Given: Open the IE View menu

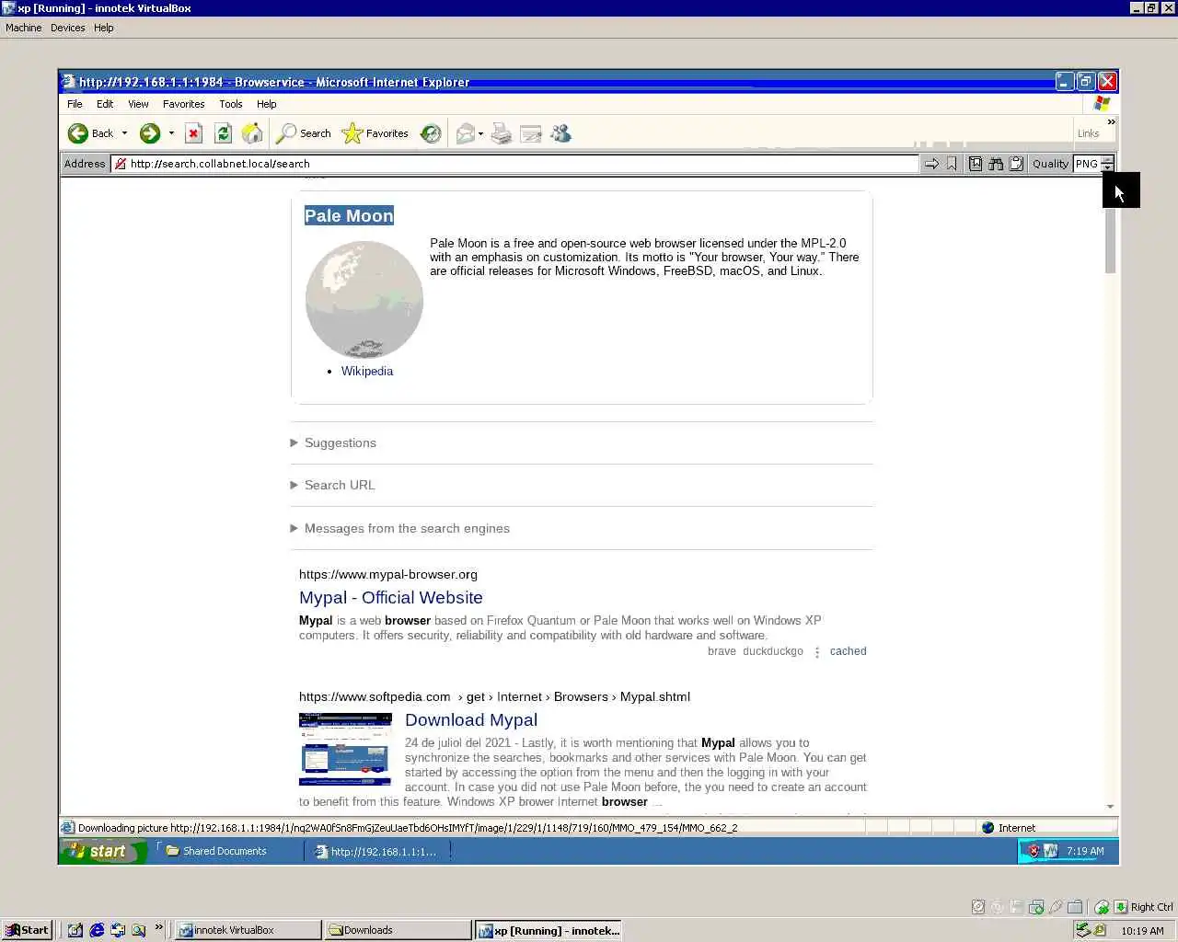Looking at the screenshot, I should 138,104.
